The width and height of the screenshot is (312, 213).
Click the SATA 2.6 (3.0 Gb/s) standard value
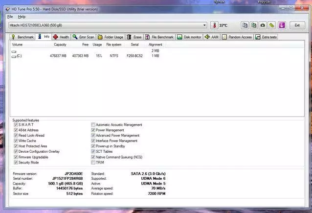(148, 174)
